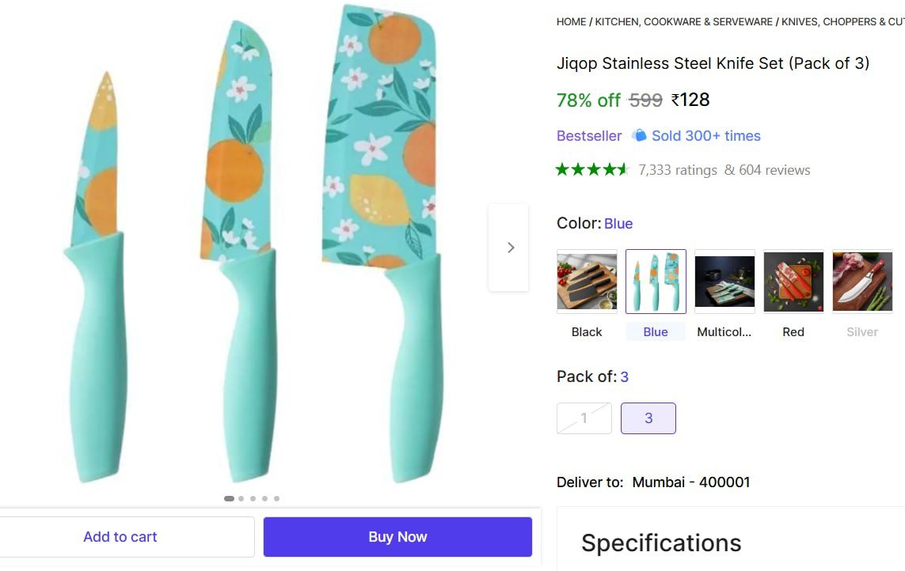The height and width of the screenshot is (571, 905).
Task: Click the main knife set product image
Action: pyautogui.click(x=253, y=245)
